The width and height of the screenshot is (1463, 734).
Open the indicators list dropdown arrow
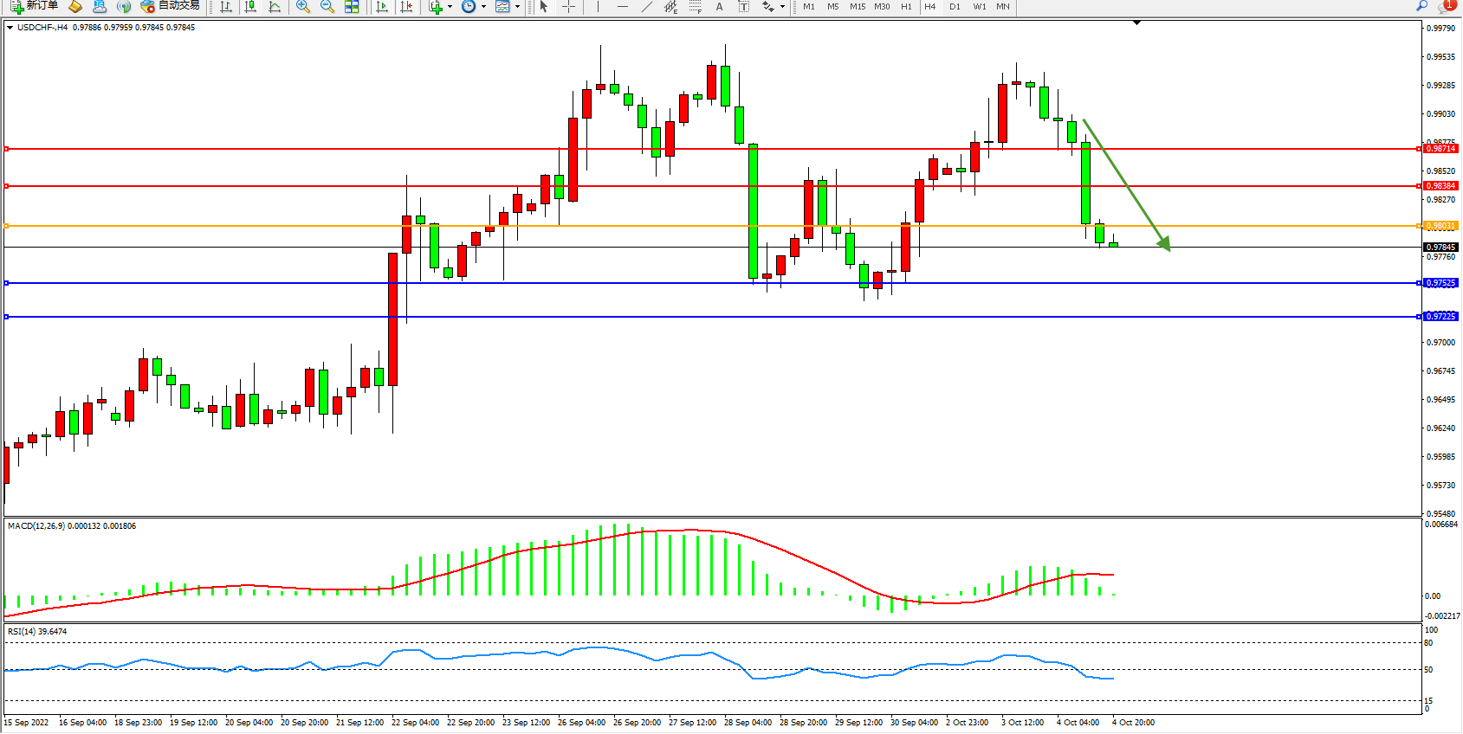[450, 6]
